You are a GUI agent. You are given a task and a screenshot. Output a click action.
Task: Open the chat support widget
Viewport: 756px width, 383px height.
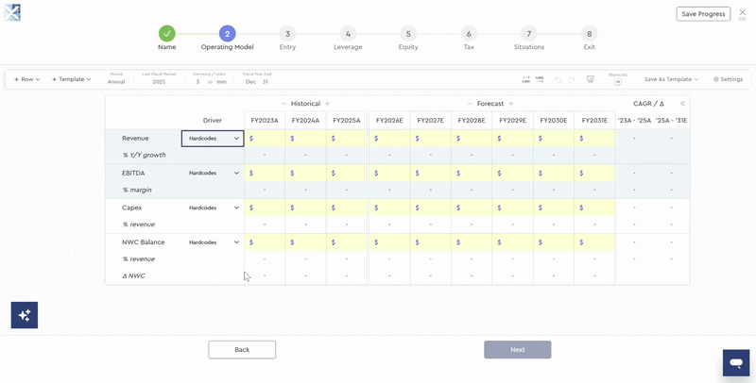tap(736, 363)
